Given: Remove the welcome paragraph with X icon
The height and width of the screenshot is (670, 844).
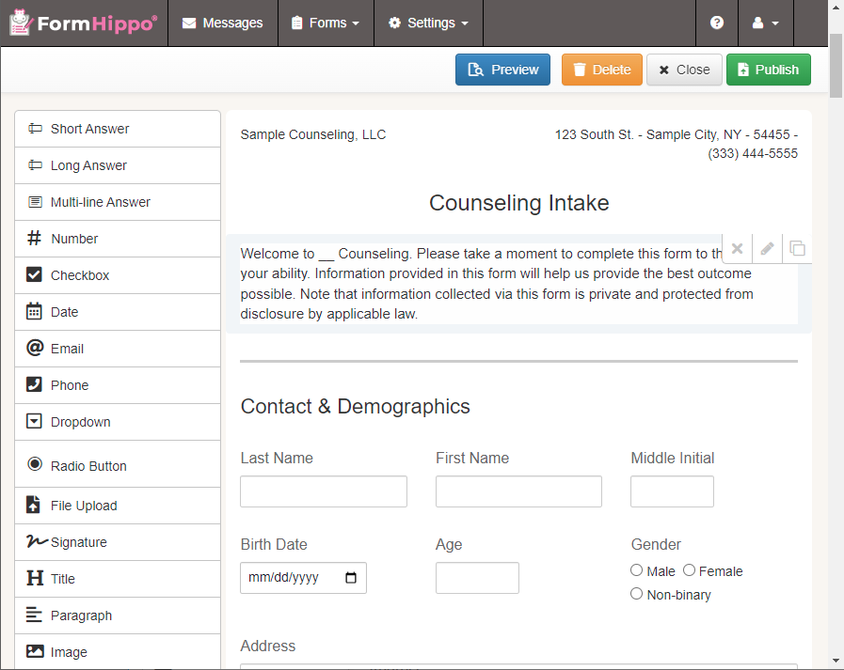Looking at the screenshot, I should point(738,249).
